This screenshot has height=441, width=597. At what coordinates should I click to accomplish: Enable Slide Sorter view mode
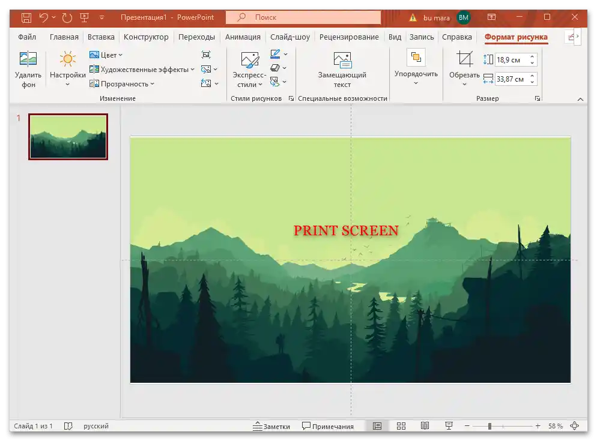coord(401,425)
